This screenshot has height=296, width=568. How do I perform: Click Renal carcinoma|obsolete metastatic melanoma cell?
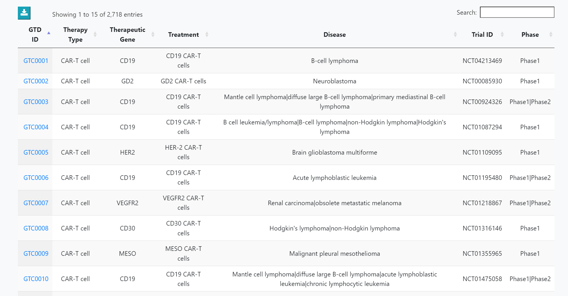(335, 203)
